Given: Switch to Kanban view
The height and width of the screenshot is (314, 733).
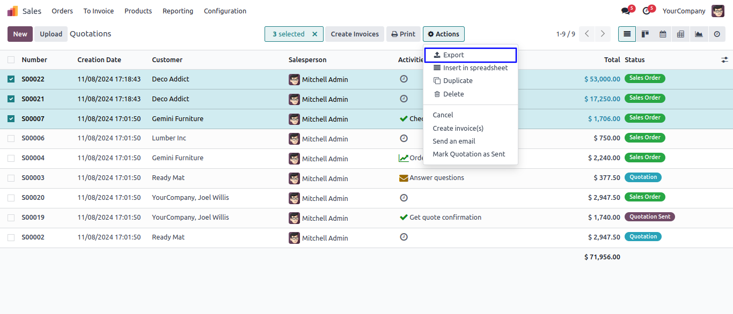Looking at the screenshot, I should click(645, 34).
